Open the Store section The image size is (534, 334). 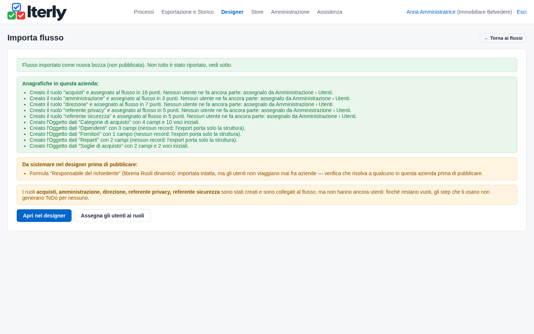tap(257, 12)
